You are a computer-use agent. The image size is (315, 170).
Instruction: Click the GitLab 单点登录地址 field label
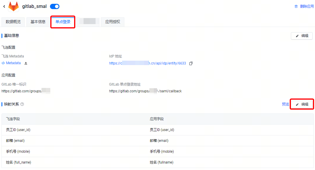(125, 84)
